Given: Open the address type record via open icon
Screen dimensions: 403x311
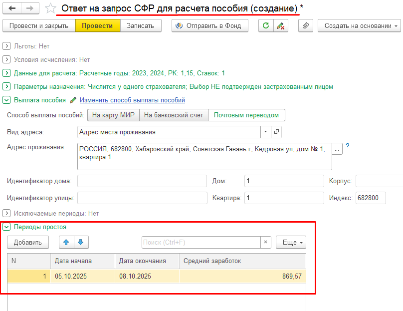Looking at the screenshot, I should pyautogui.click(x=276, y=132).
